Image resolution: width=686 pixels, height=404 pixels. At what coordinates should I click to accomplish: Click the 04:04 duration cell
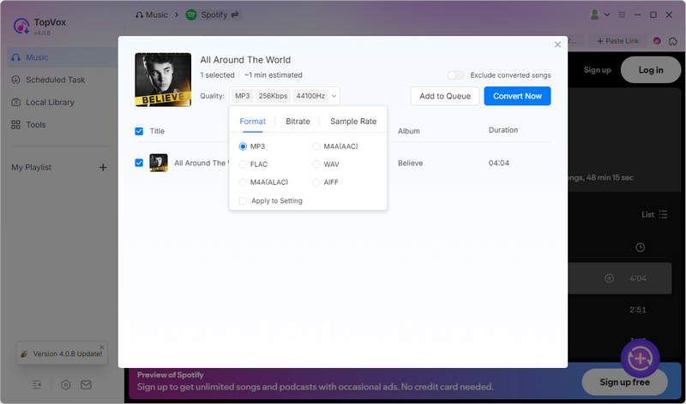499,163
